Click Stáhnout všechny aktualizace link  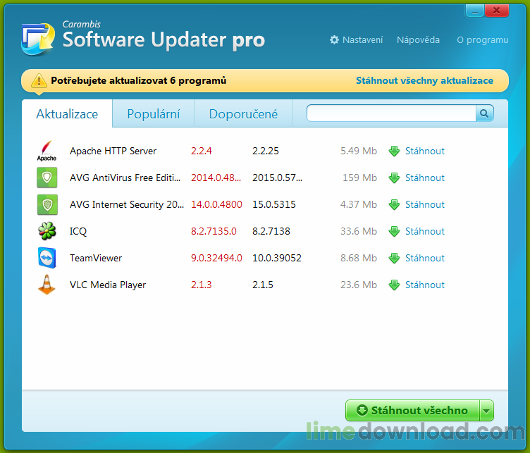[424, 81]
